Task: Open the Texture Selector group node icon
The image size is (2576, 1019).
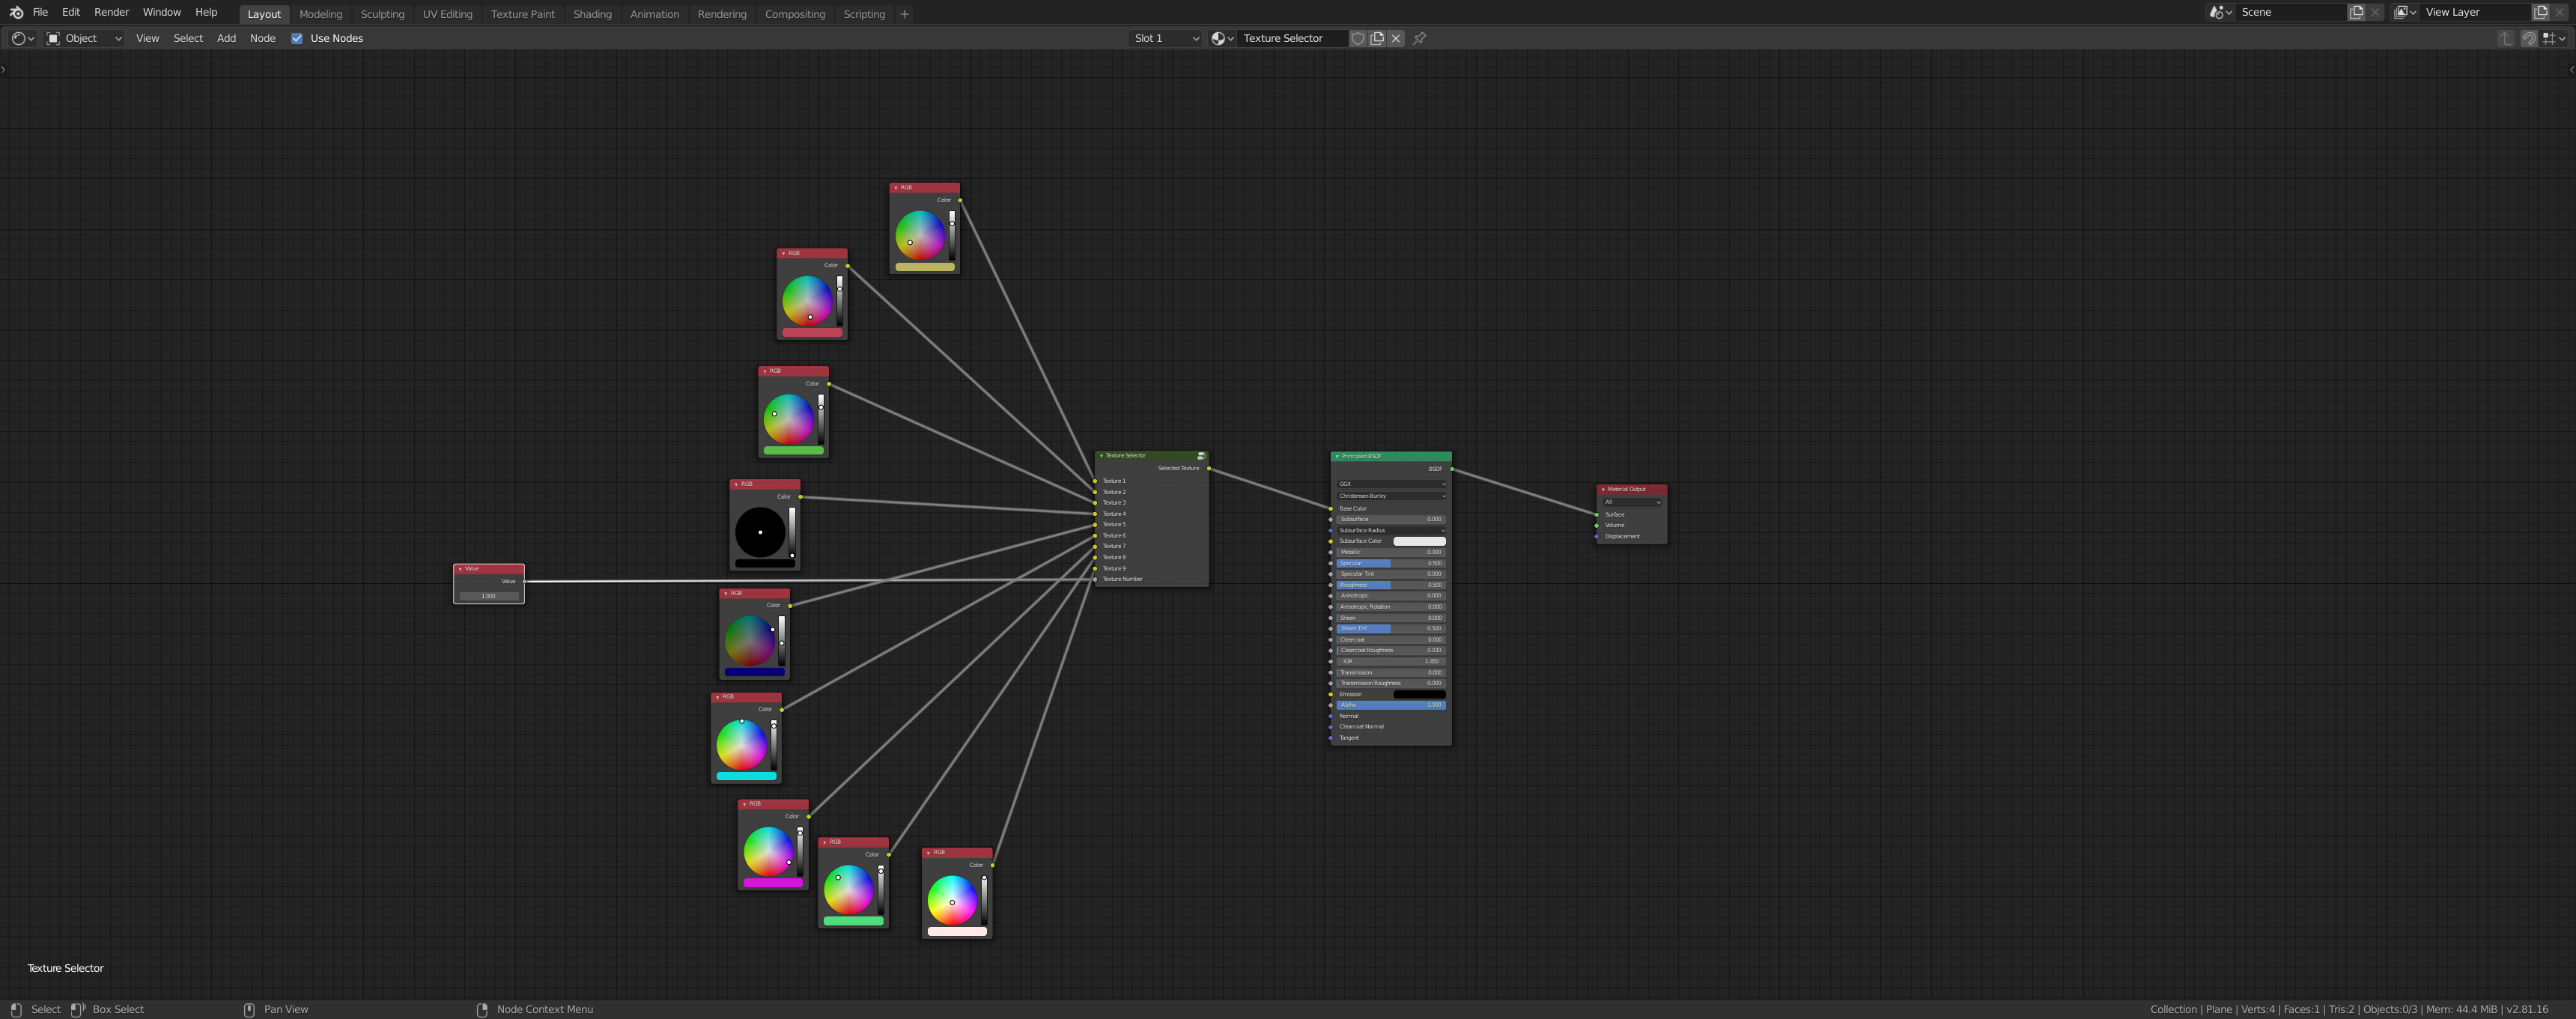Action: pyautogui.click(x=1201, y=456)
